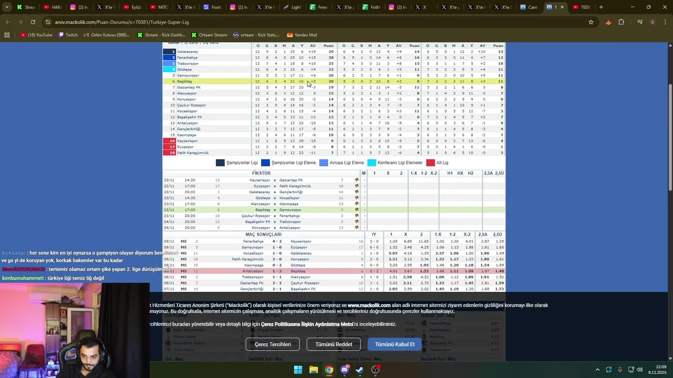The image size is (673, 378).
Task: Open compare icon for Göztepe v Kocaelispor
Action: 356,198
